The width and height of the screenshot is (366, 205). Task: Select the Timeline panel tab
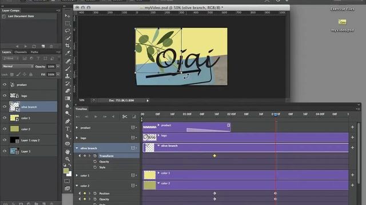pyautogui.click(x=81, y=109)
